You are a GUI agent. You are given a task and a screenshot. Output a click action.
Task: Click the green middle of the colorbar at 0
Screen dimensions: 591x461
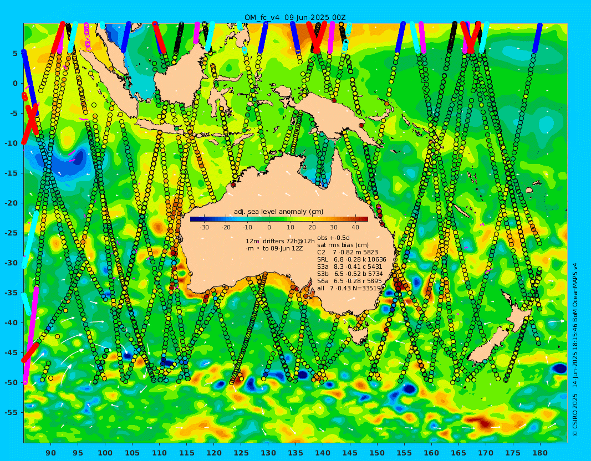pos(269,219)
